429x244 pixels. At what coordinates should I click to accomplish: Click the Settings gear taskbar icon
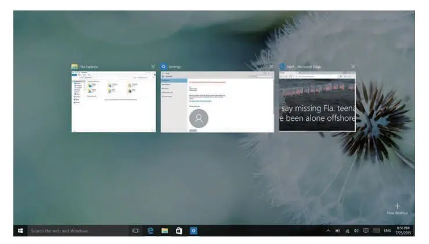[x=193, y=231]
